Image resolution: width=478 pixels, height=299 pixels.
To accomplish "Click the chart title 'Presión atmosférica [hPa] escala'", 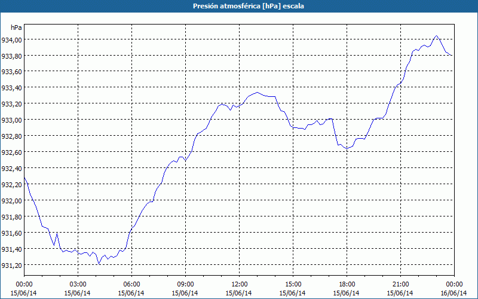I will click(248, 6).
